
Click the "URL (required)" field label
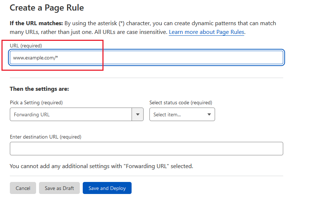tap(26, 46)
